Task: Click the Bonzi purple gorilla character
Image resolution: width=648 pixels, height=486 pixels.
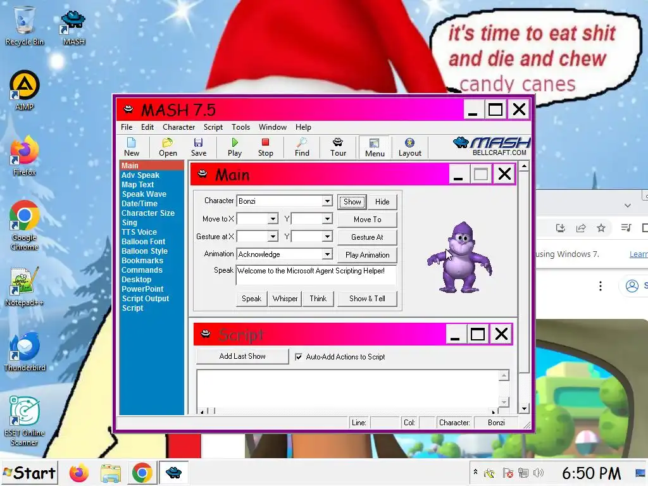Action: click(x=459, y=257)
